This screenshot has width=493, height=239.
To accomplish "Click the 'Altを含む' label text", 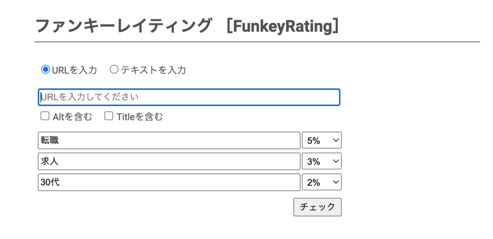I will [72, 116].
